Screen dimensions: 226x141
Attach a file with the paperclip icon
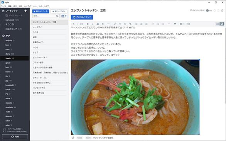(x=130, y=24)
